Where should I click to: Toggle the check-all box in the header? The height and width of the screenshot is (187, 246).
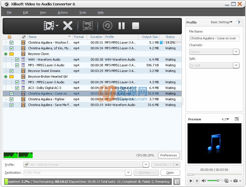point(9,37)
